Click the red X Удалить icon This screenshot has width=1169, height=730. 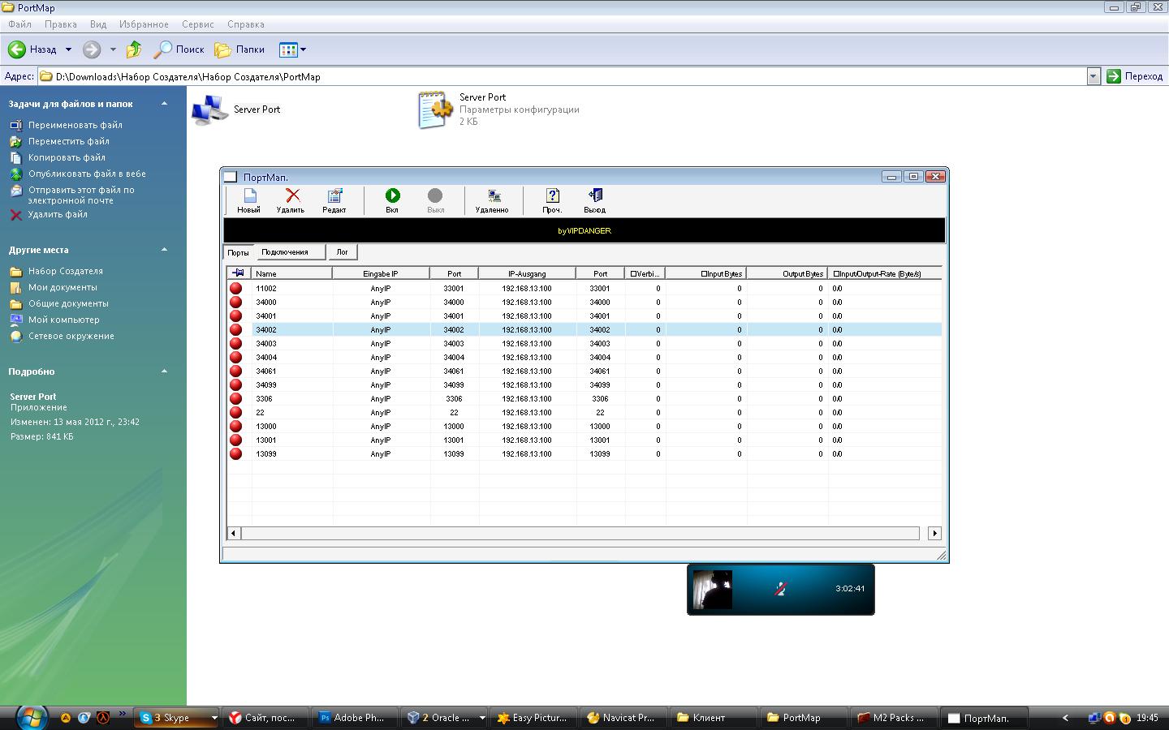click(292, 196)
